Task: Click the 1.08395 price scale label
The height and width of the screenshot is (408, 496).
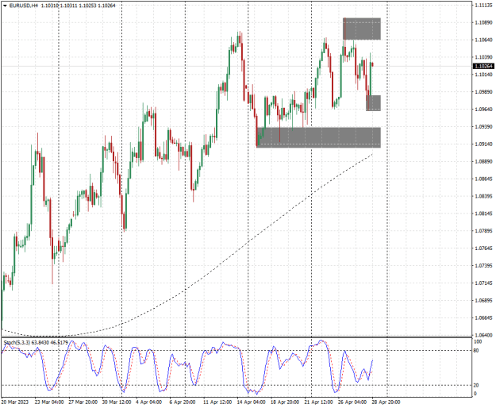Action: pyautogui.click(x=483, y=196)
